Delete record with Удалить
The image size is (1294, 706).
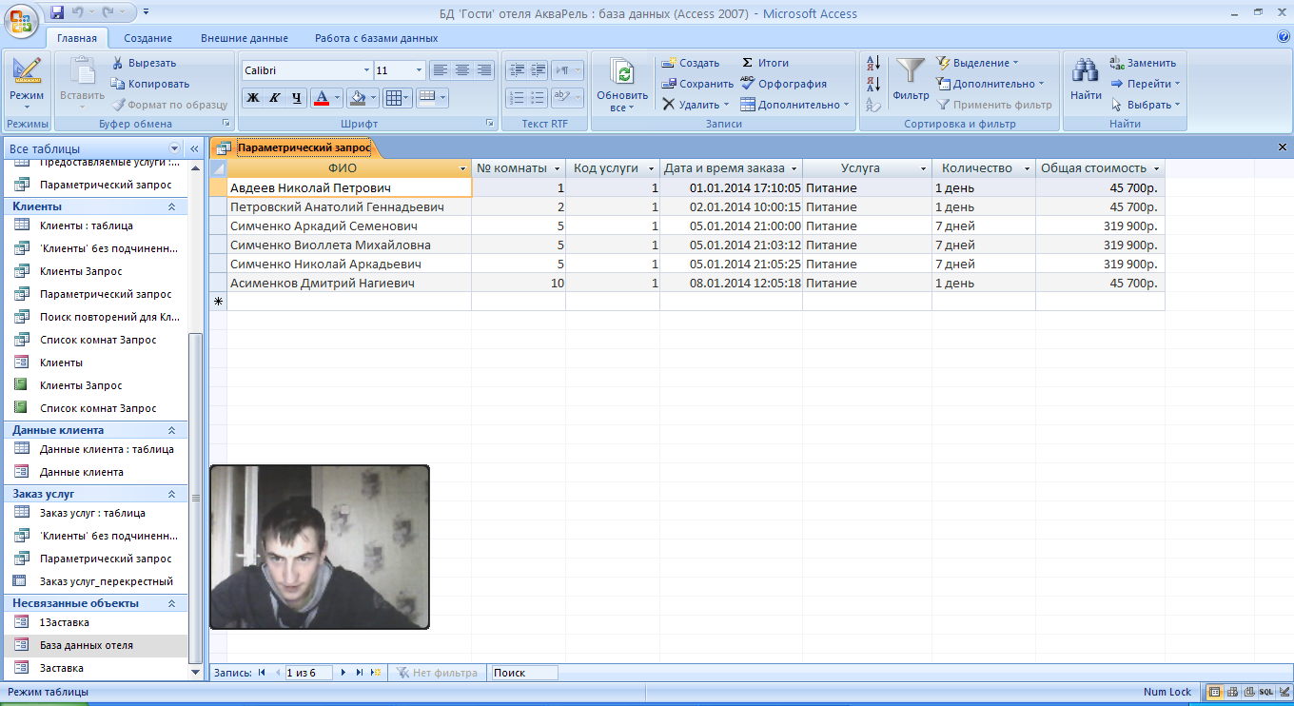pyautogui.click(x=696, y=105)
